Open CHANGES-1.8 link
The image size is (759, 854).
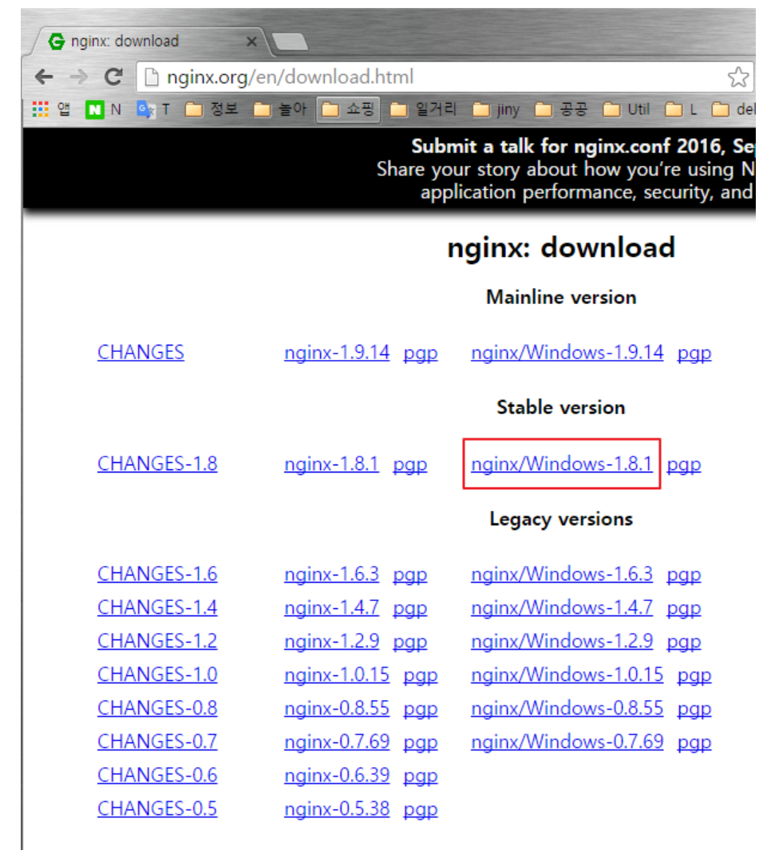157,464
